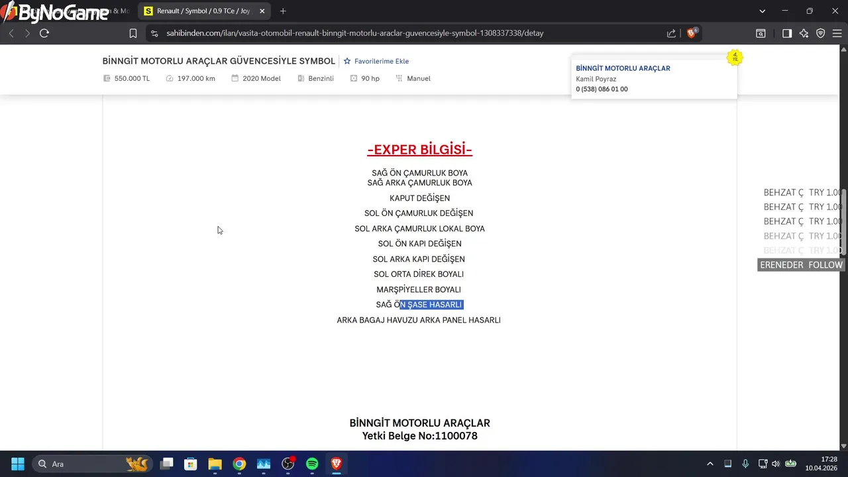Reload the page with the refresh icon
The image size is (848, 477).
click(x=44, y=33)
